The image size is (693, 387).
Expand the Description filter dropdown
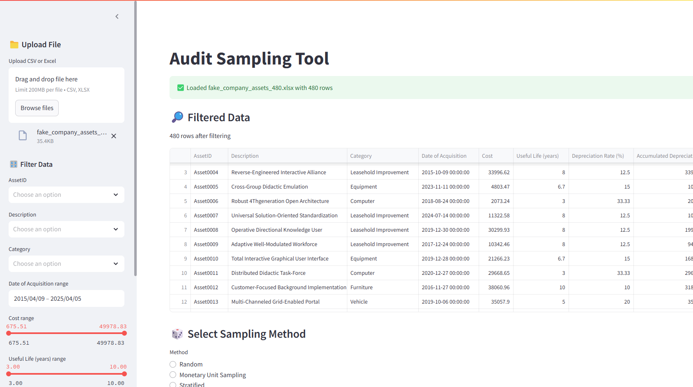67,229
